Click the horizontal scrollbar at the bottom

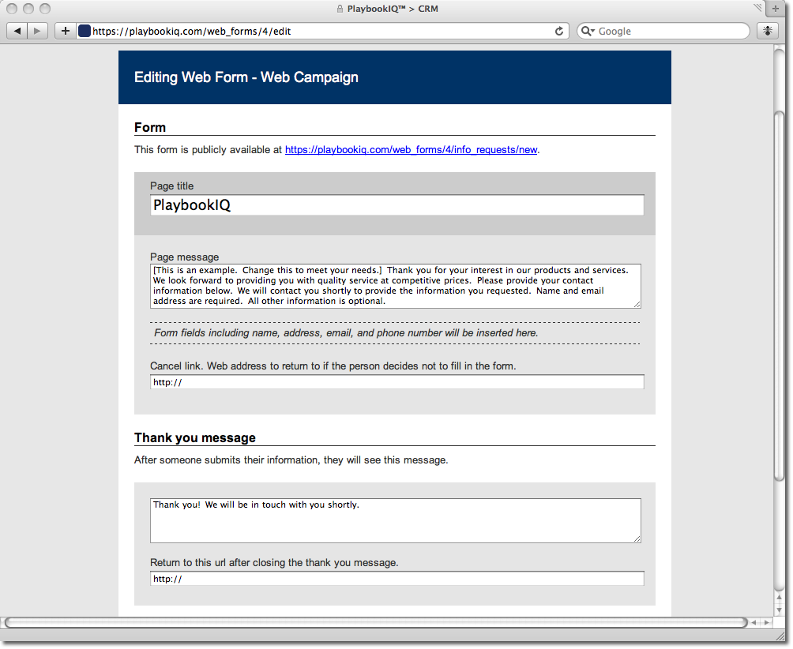[x=375, y=623]
